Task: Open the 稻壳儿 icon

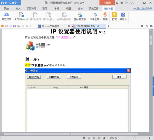Action: [123, 15]
